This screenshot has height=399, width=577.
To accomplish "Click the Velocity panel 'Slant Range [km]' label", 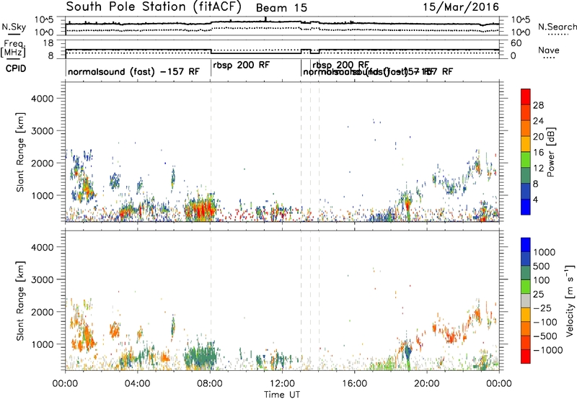I will (20, 301).
